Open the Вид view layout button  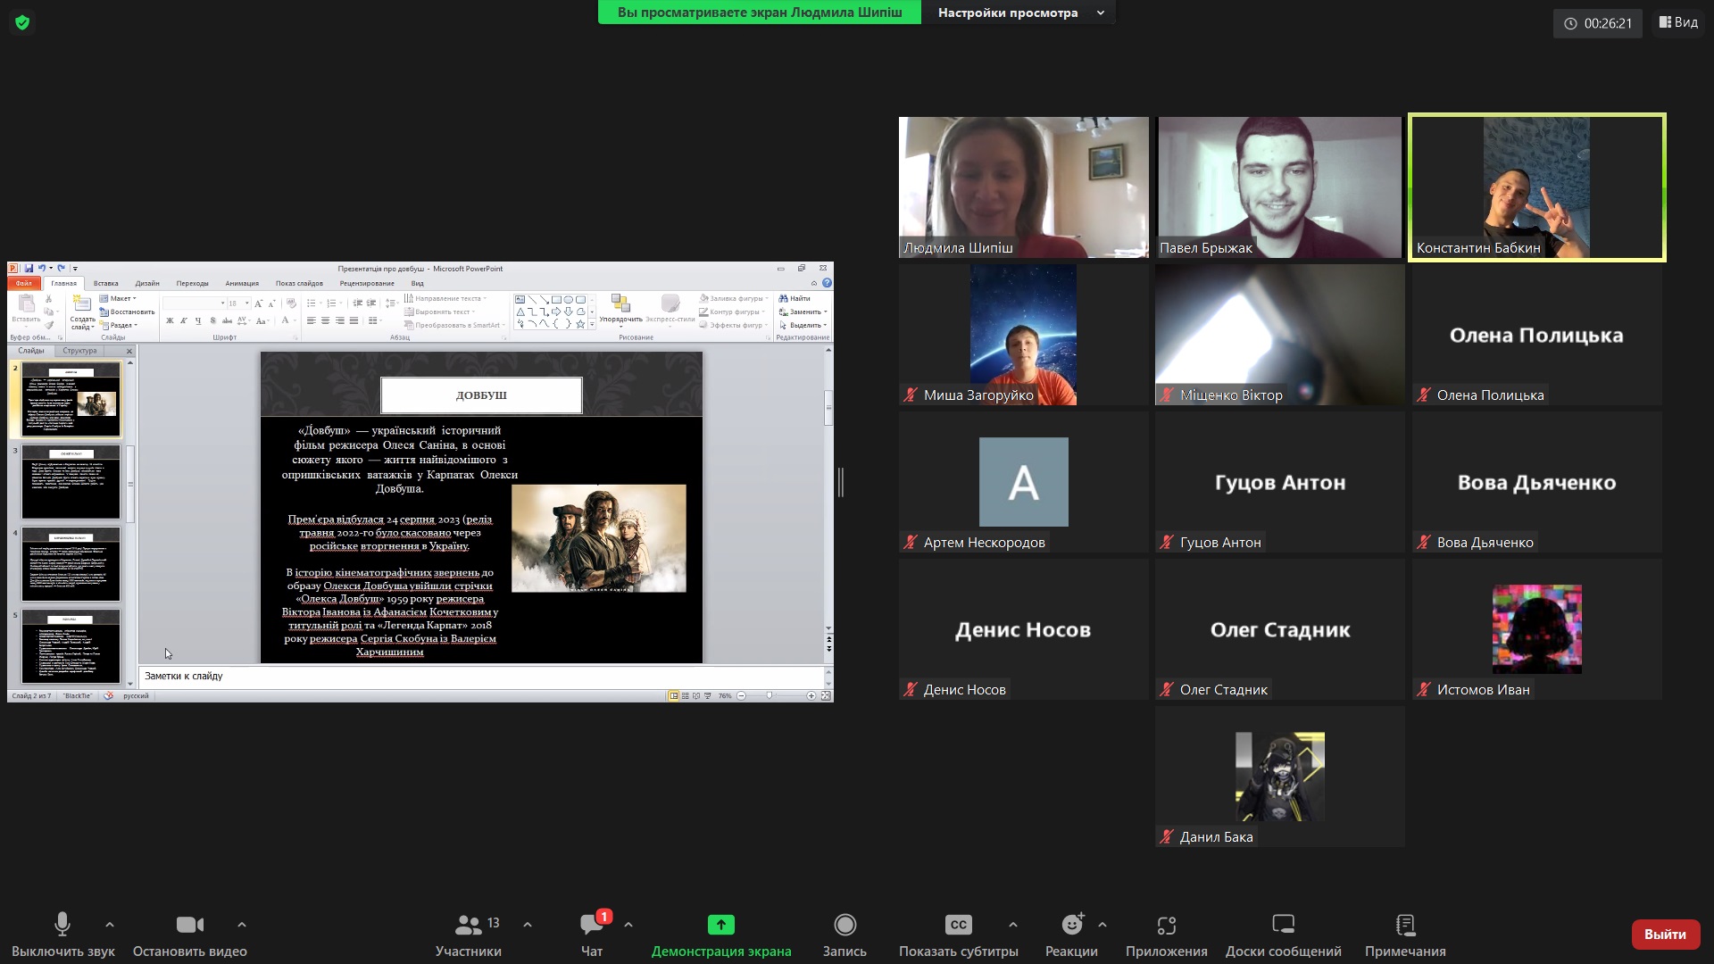pos(1678,22)
